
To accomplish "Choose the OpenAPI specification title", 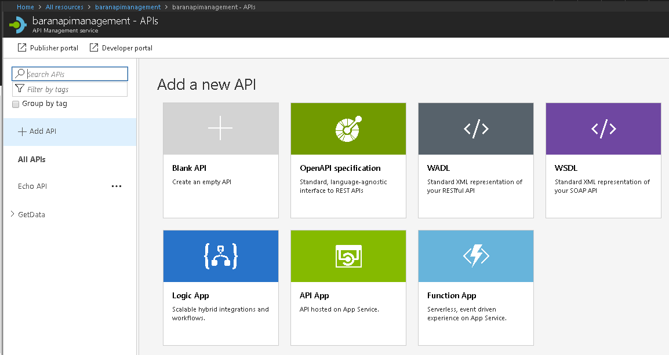I will pos(340,169).
